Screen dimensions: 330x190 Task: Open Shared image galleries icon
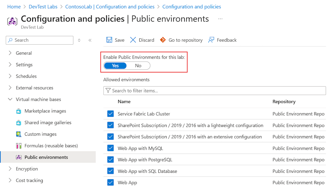(x=19, y=123)
